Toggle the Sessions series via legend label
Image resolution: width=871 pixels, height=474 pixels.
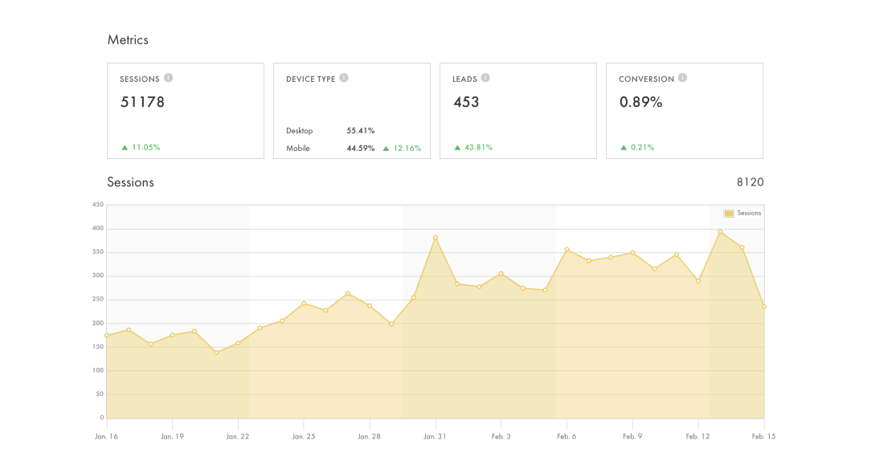(x=749, y=213)
